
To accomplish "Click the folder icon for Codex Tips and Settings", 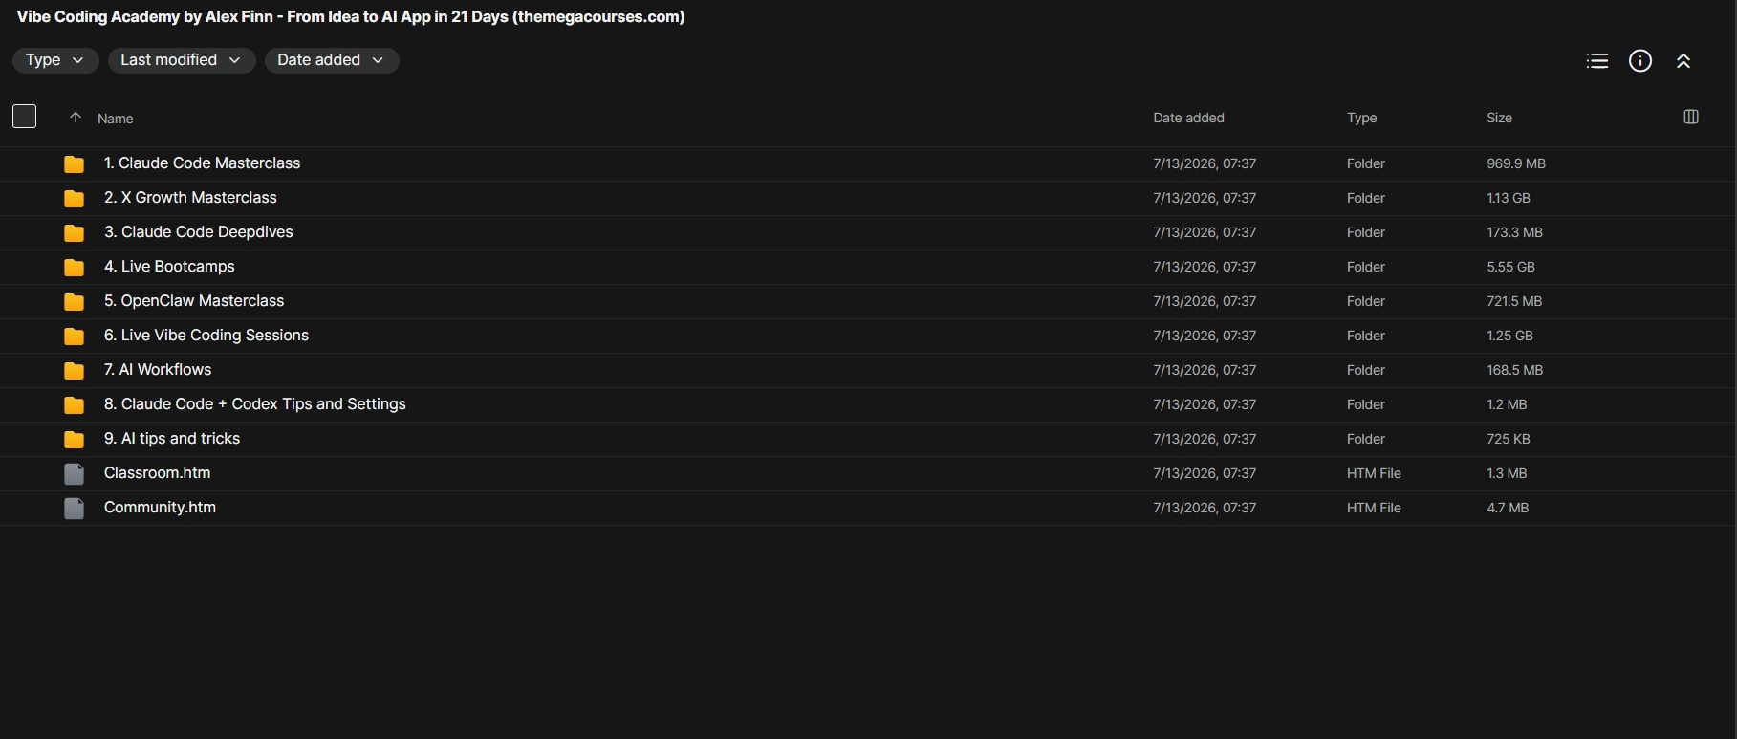I will [74, 405].
